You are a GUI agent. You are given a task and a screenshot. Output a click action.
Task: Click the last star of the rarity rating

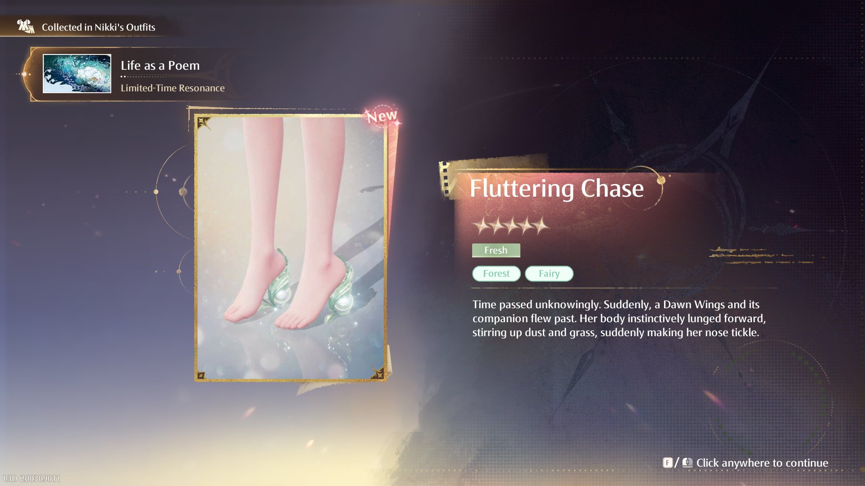tap(541, 226)
